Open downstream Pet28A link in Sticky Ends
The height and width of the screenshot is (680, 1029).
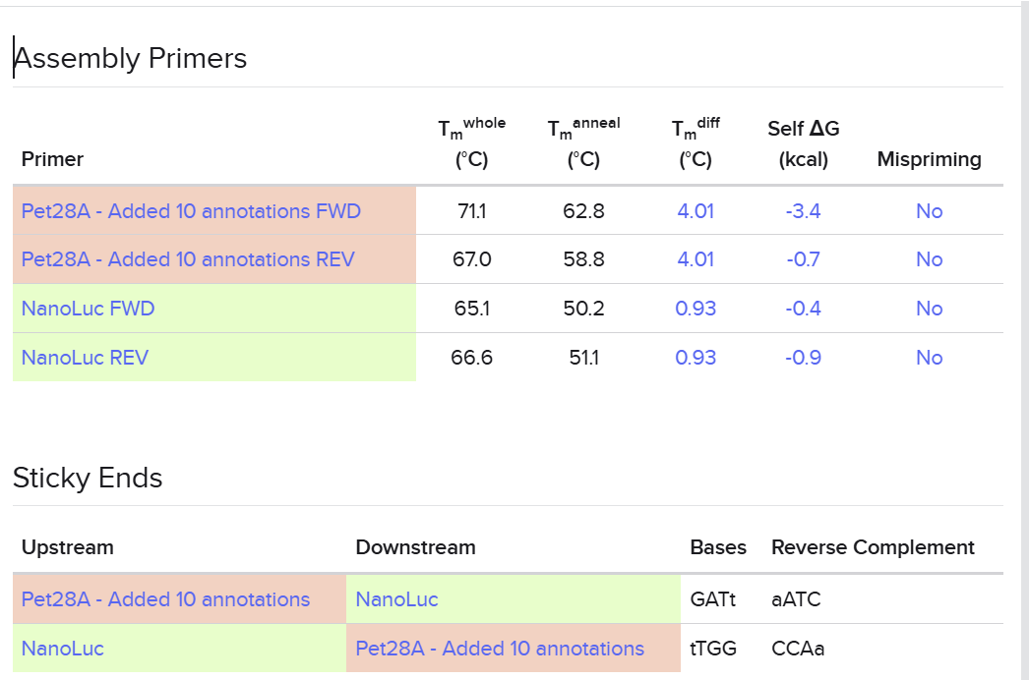[x=500, y=649]
